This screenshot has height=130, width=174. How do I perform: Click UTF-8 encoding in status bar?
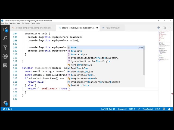coord(132,109)
